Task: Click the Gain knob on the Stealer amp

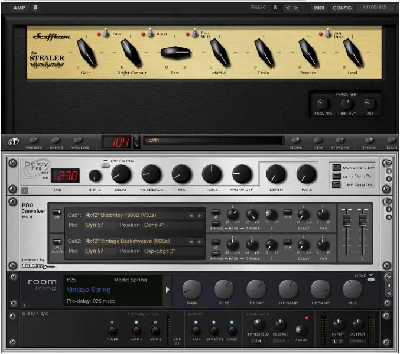Action: [87, 53]
